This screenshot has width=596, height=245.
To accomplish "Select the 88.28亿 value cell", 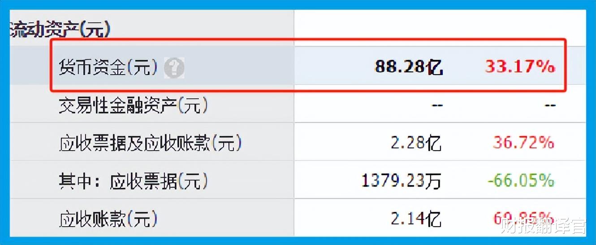I will [x=409, y=67].
